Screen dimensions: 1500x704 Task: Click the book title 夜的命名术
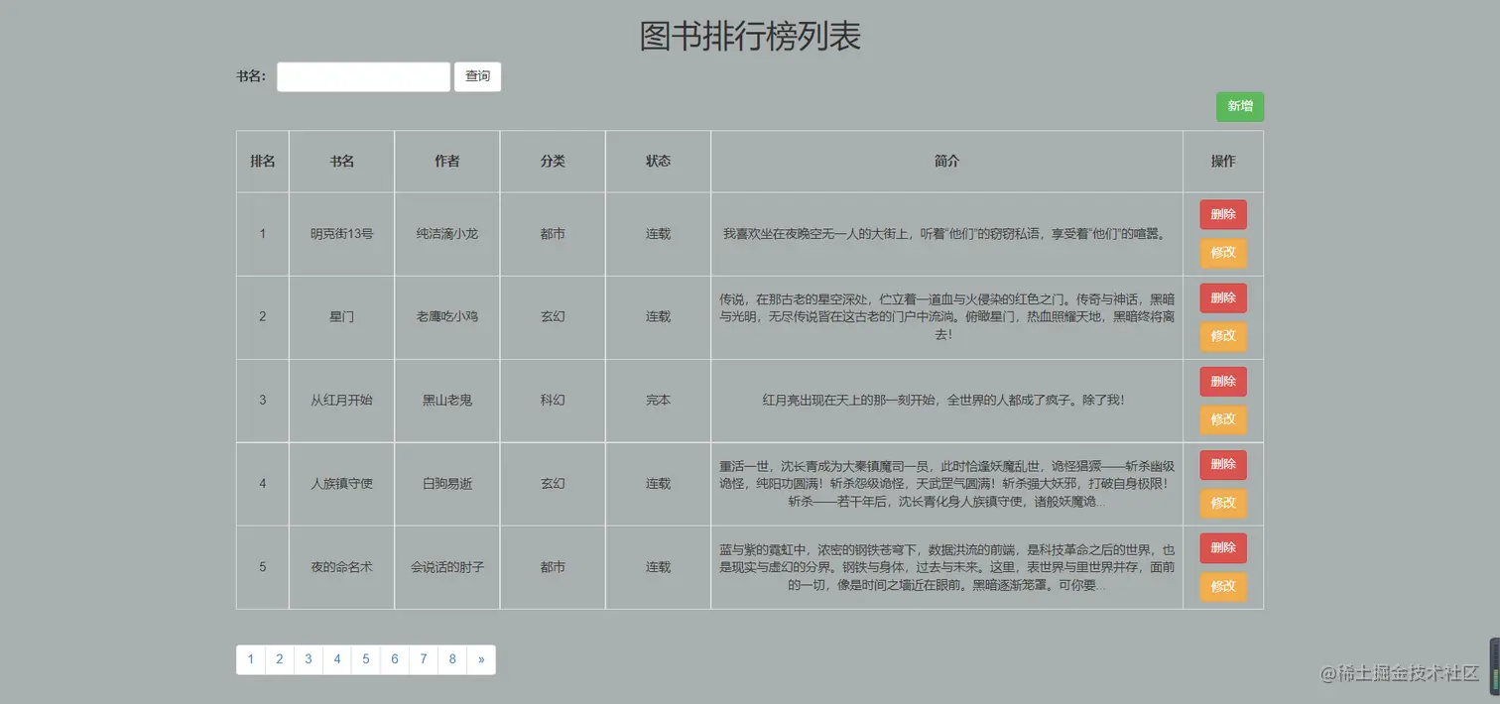click(x=342, y=567)
